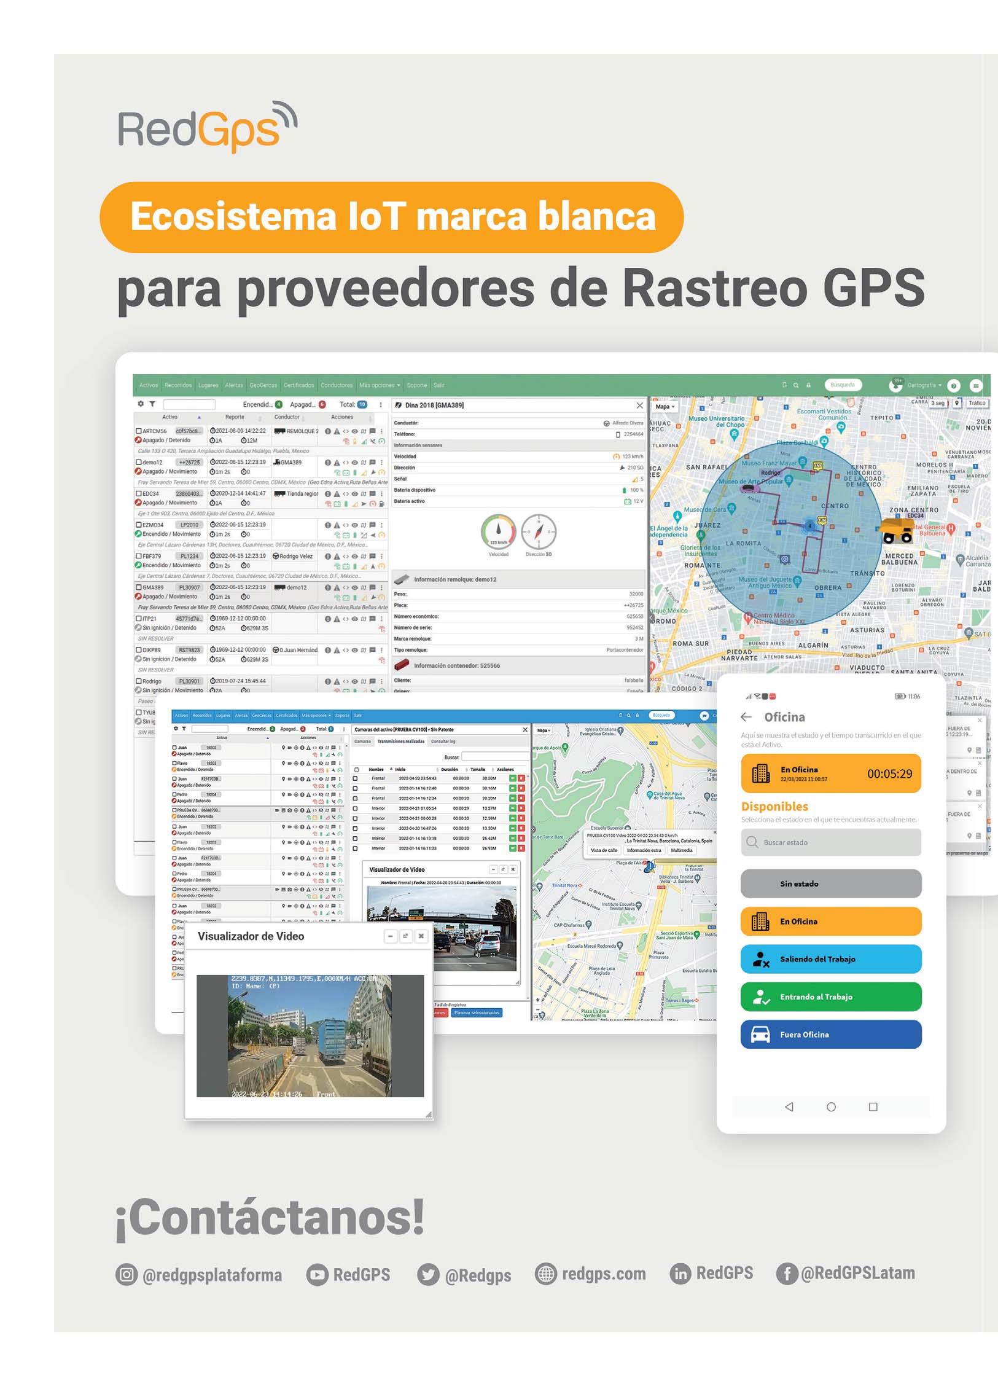Click the location pin button on the map

point(956,404)
